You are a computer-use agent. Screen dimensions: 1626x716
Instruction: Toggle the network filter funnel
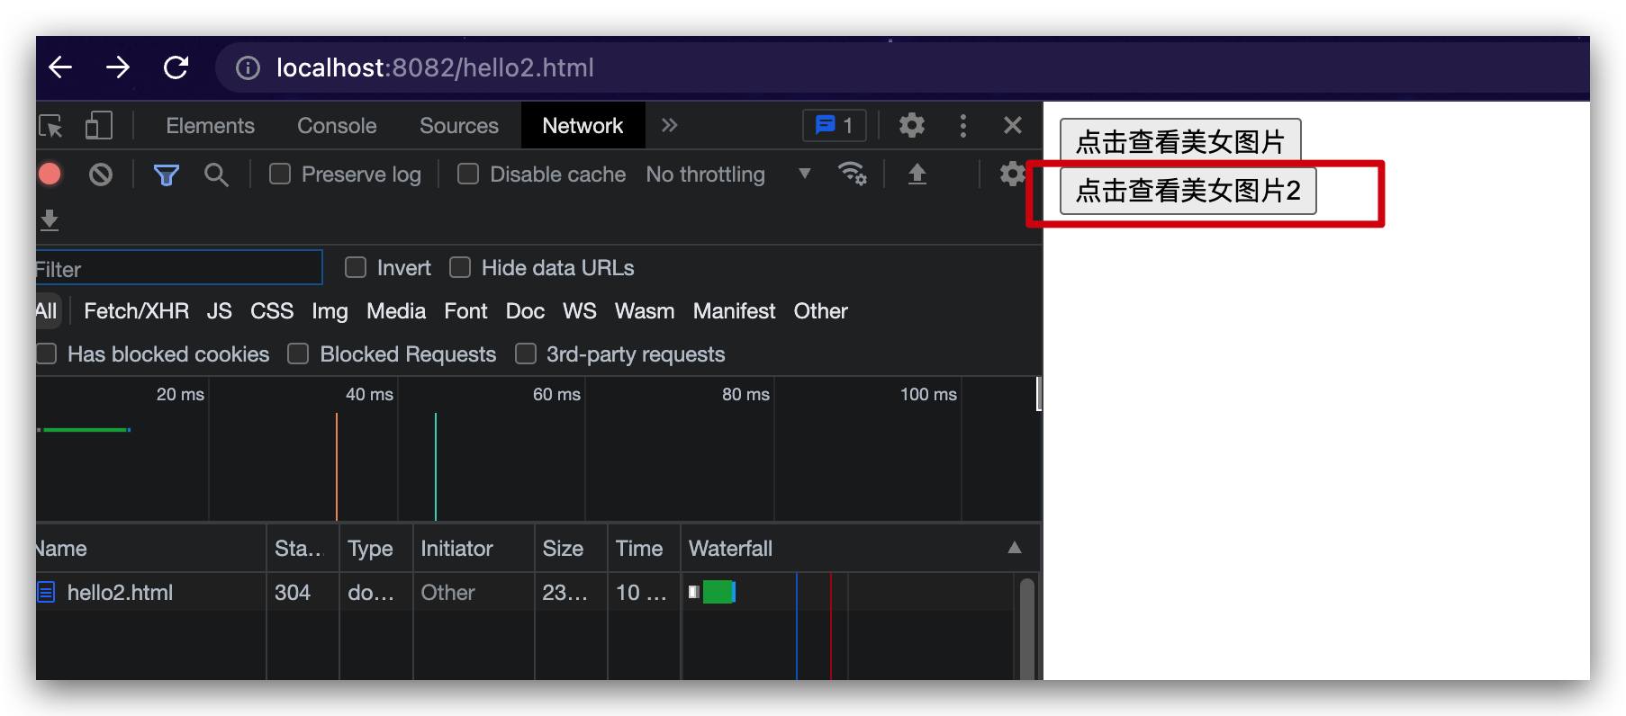click(x=166, y=175)
